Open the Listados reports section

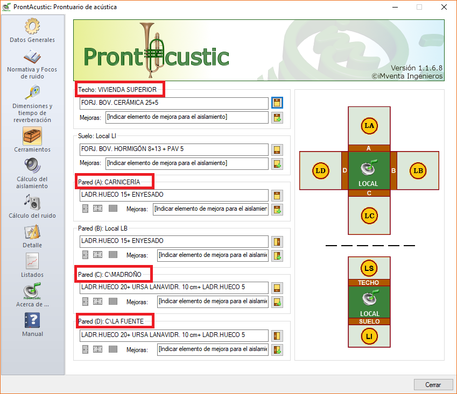point(32,266)
